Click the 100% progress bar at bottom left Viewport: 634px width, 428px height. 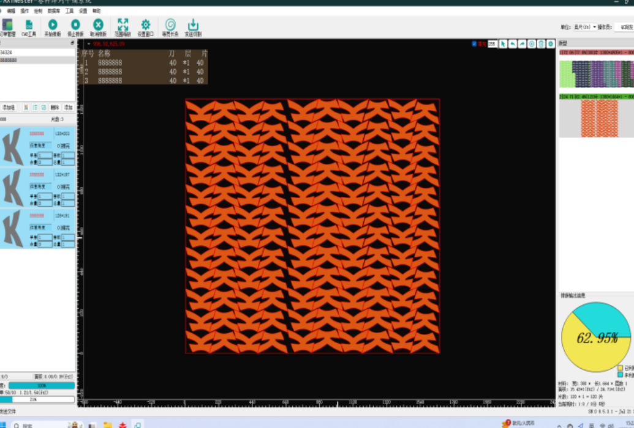pos(42,385)
